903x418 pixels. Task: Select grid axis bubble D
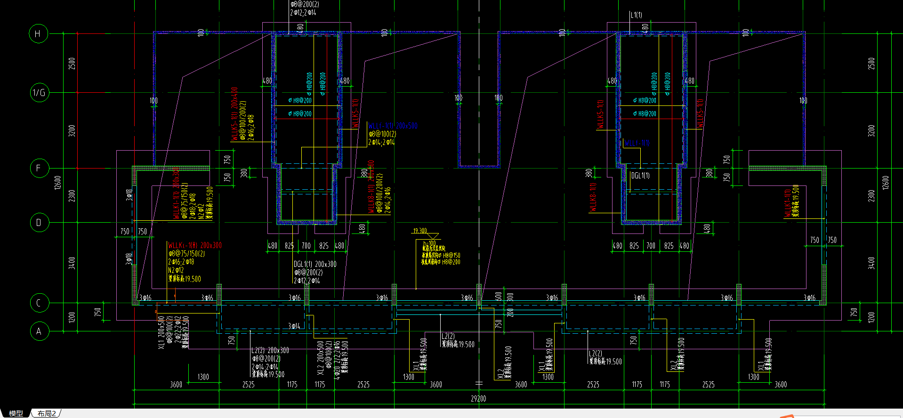tap(40, 222)
